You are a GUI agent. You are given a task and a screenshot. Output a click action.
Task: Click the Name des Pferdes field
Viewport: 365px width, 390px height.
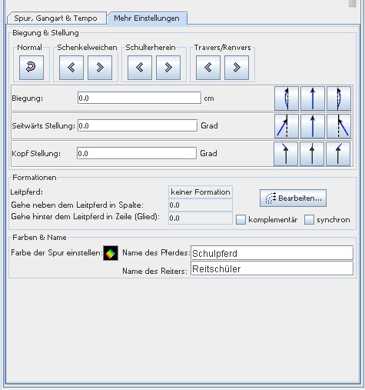click(x=272, y=253)
